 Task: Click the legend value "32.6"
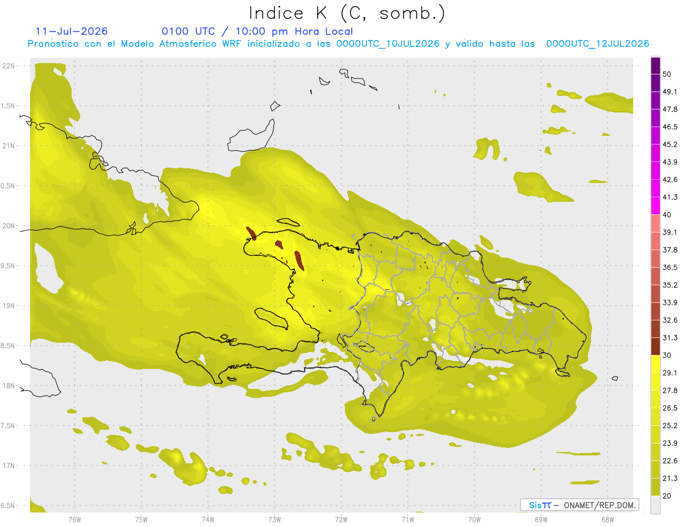(670, 320)
